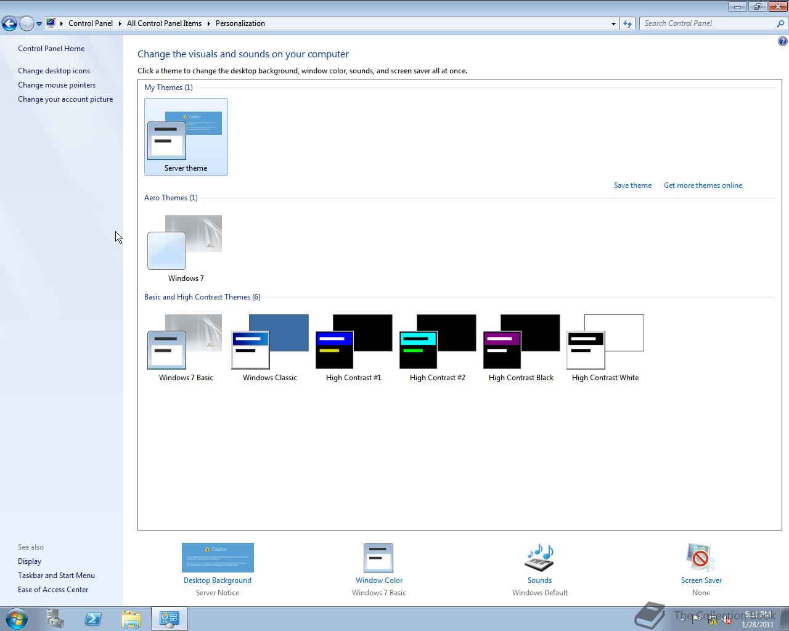
Task: Select the Server theme thumbnail
Action: tap(186, 136)
